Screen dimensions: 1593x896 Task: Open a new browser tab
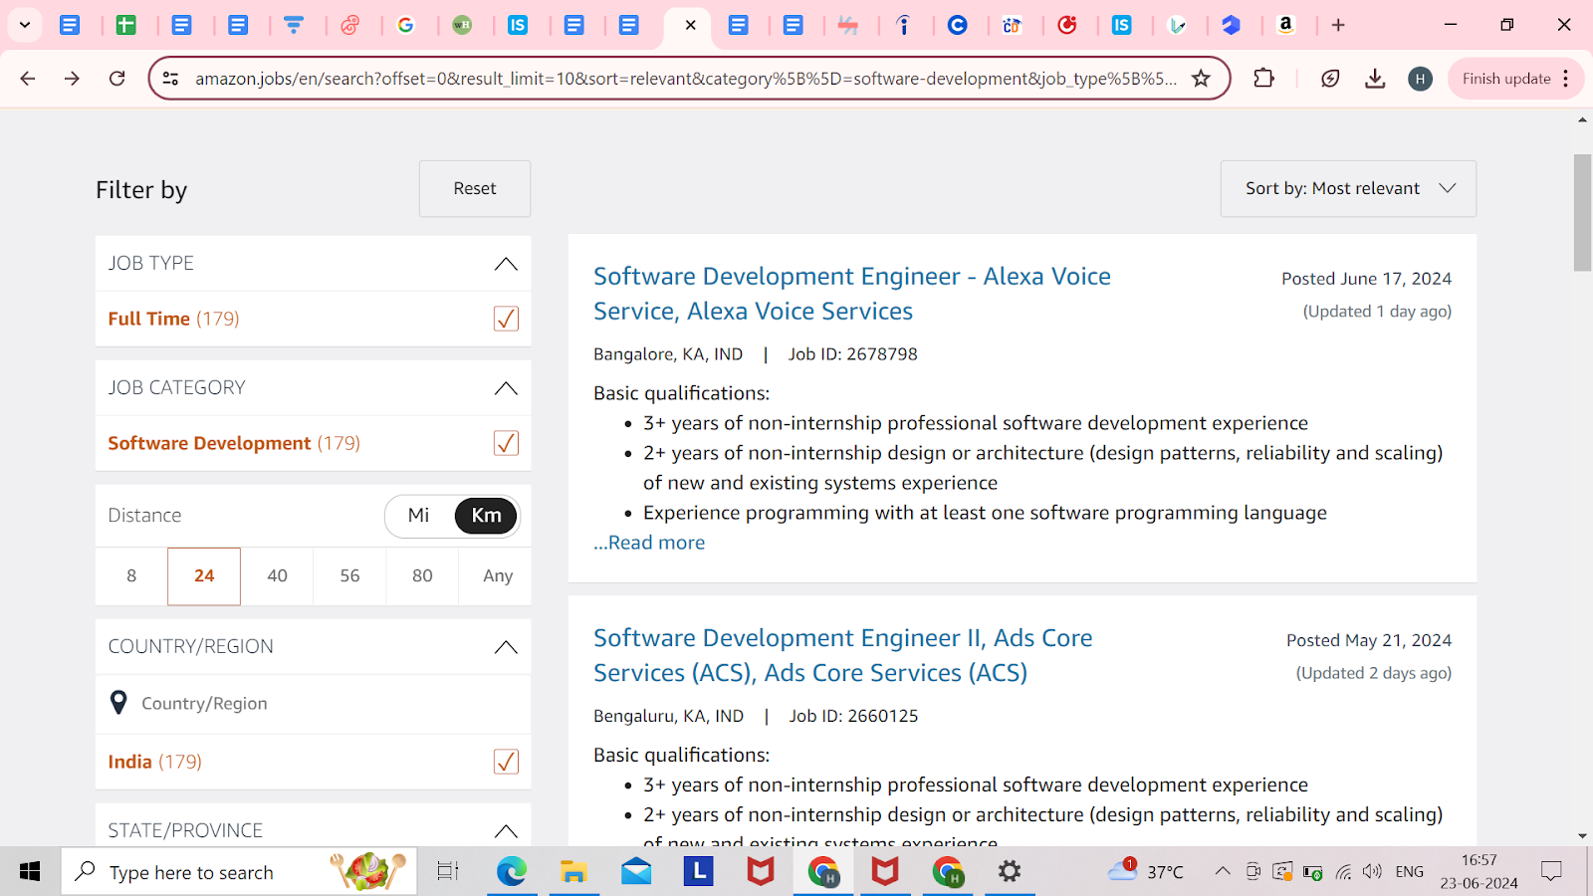click(1338, 25)
